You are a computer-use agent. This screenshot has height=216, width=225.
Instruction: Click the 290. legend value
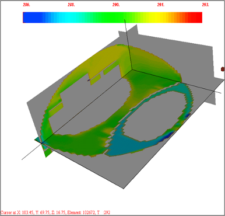point(116,5)
